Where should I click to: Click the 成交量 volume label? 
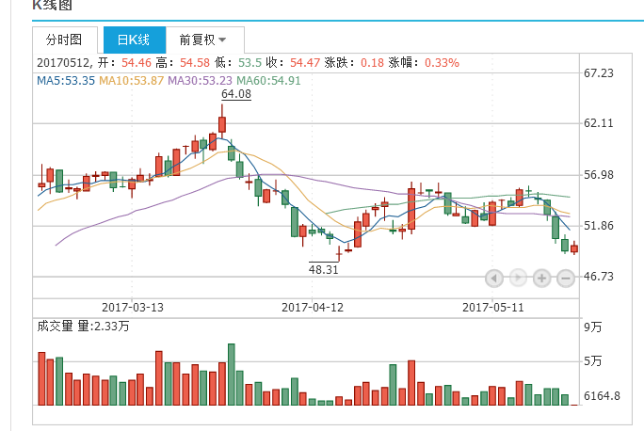click(55, 327)
